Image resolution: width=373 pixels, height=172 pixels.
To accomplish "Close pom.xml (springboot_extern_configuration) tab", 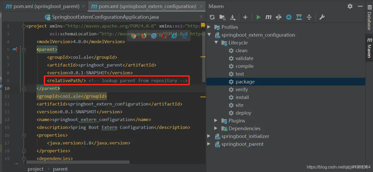I will pos(200,7).
